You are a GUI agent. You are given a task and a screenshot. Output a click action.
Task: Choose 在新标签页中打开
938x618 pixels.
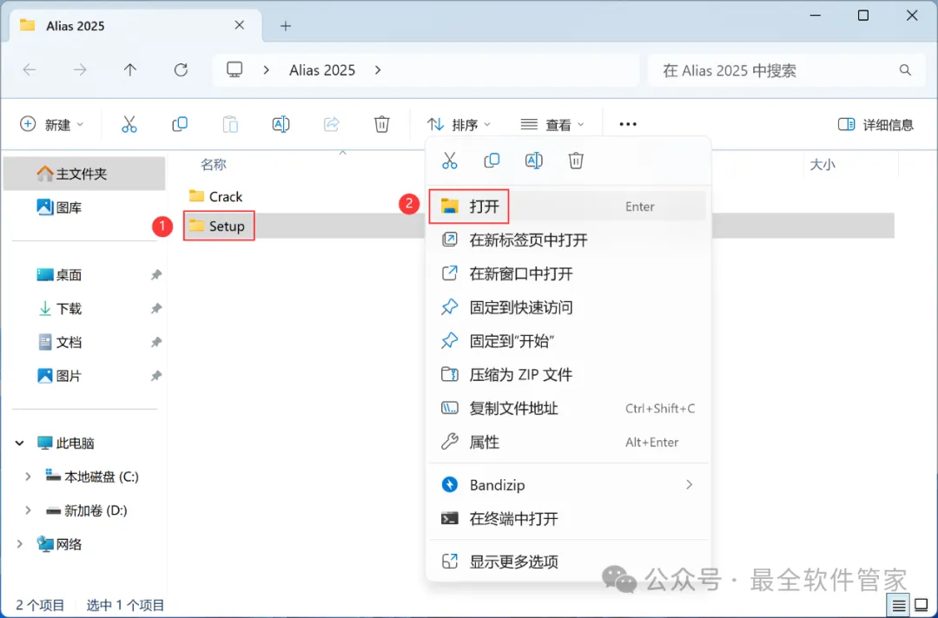click(x=568, y=240)
